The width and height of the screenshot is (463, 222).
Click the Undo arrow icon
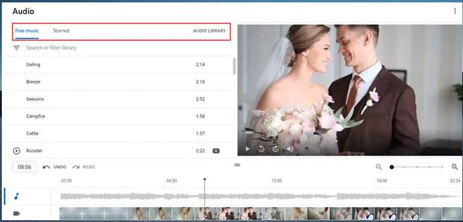click(46, 167)
